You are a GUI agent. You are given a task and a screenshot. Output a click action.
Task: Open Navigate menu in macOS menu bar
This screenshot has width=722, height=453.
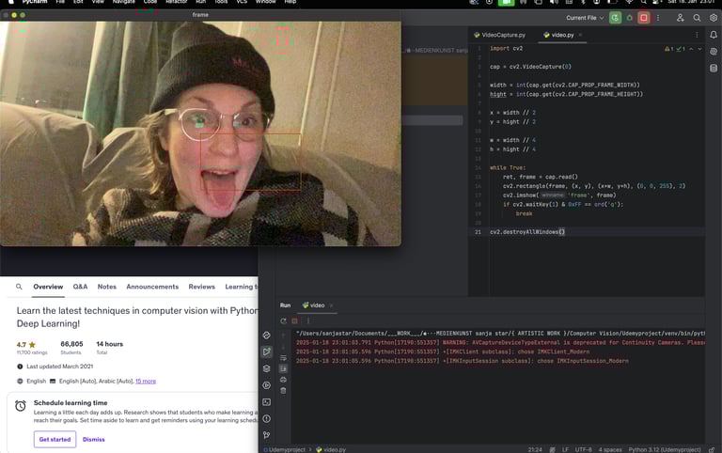pyautogui.click(x=123, y=2)
